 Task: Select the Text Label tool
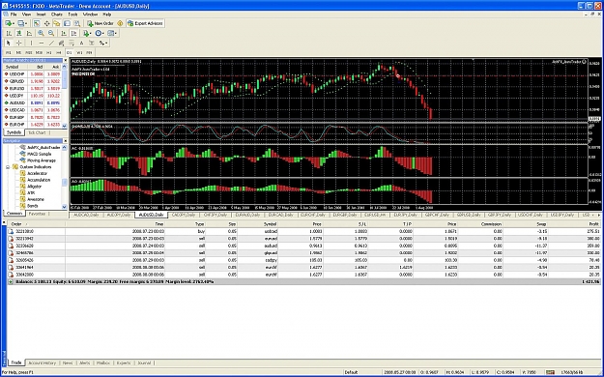pos(92,43)
